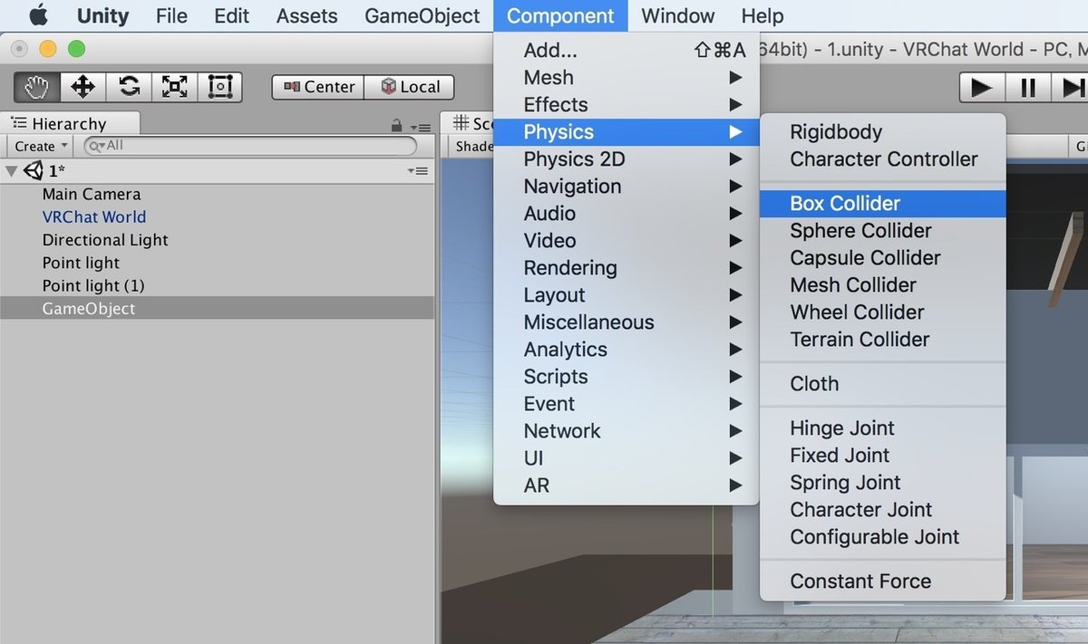Expand the Physics 2D submenu
Image resolution: width=1088 pixels, height=644 pixels.
tap(626, 159)
